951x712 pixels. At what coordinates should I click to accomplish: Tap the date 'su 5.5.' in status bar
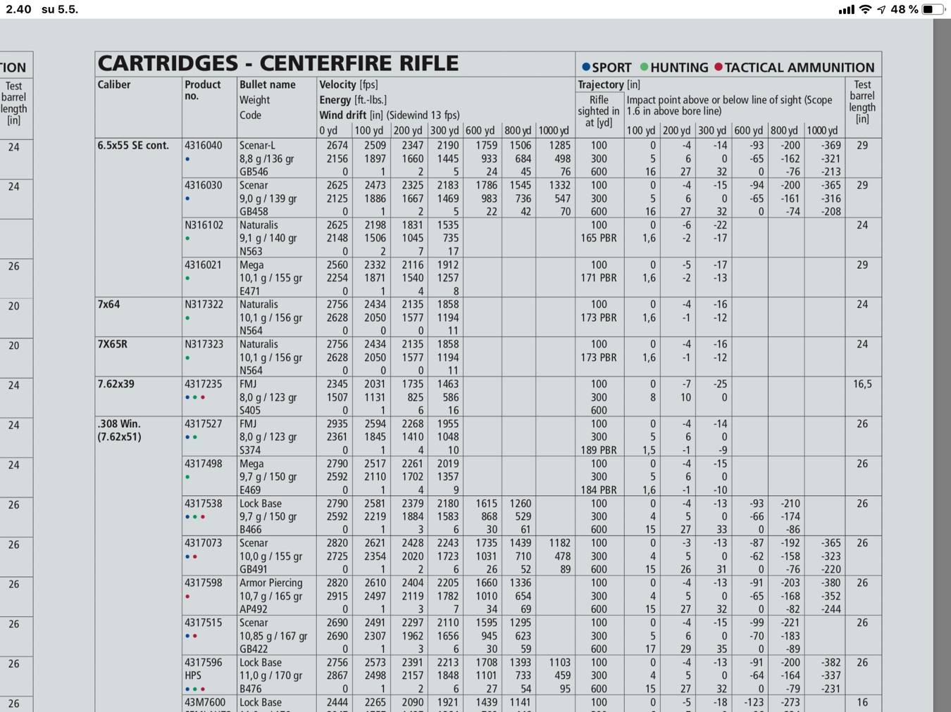tap(60, 9)
